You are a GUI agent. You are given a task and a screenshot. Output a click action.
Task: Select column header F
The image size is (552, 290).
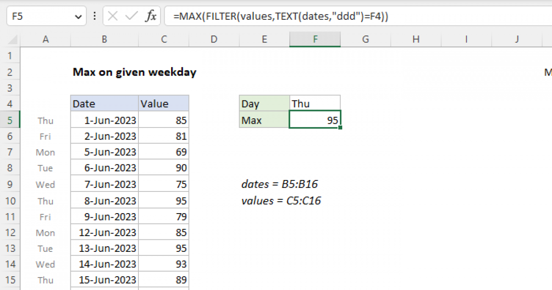[315, 39]
